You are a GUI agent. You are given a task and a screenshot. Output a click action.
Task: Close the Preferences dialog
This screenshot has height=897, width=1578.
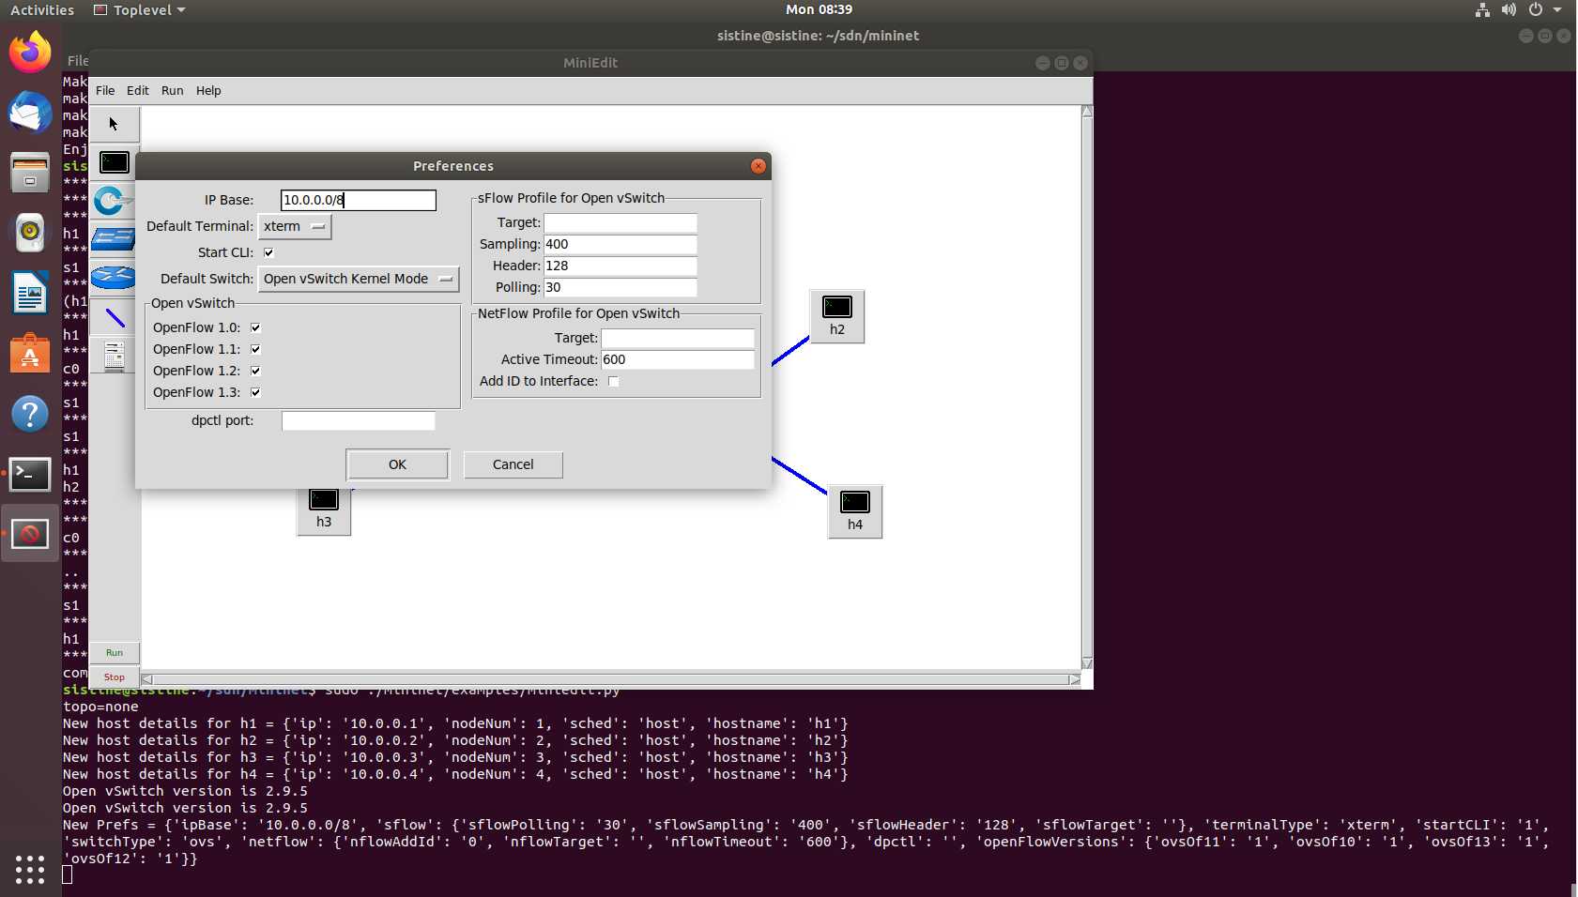758,166
